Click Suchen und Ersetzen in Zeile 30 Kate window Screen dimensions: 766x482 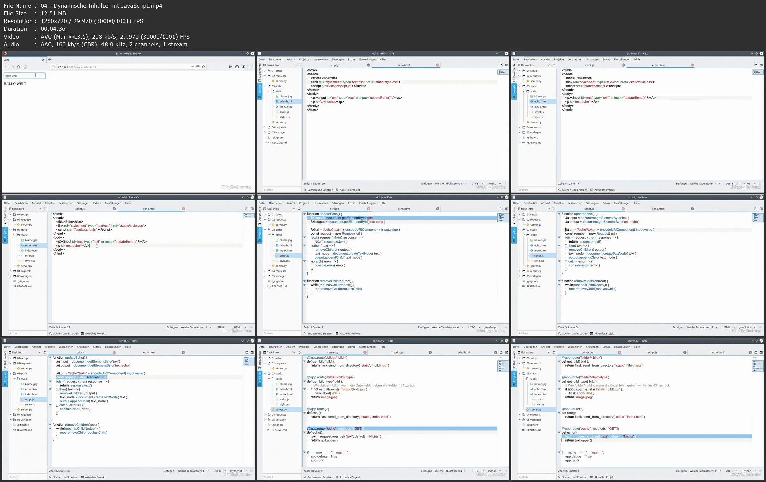coord(318,477)
